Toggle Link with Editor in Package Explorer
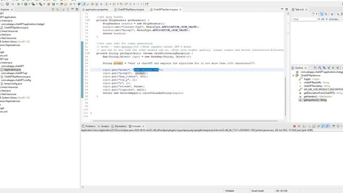343x193 pixels. coord(57,10)
